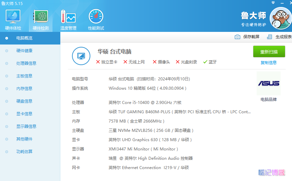Select 电脑概览 in the sidebar
The image size is (292, 181).
[x=30, y=38]
